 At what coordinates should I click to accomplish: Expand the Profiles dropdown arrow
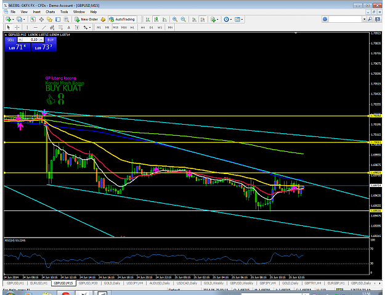(x=24, y=19)
